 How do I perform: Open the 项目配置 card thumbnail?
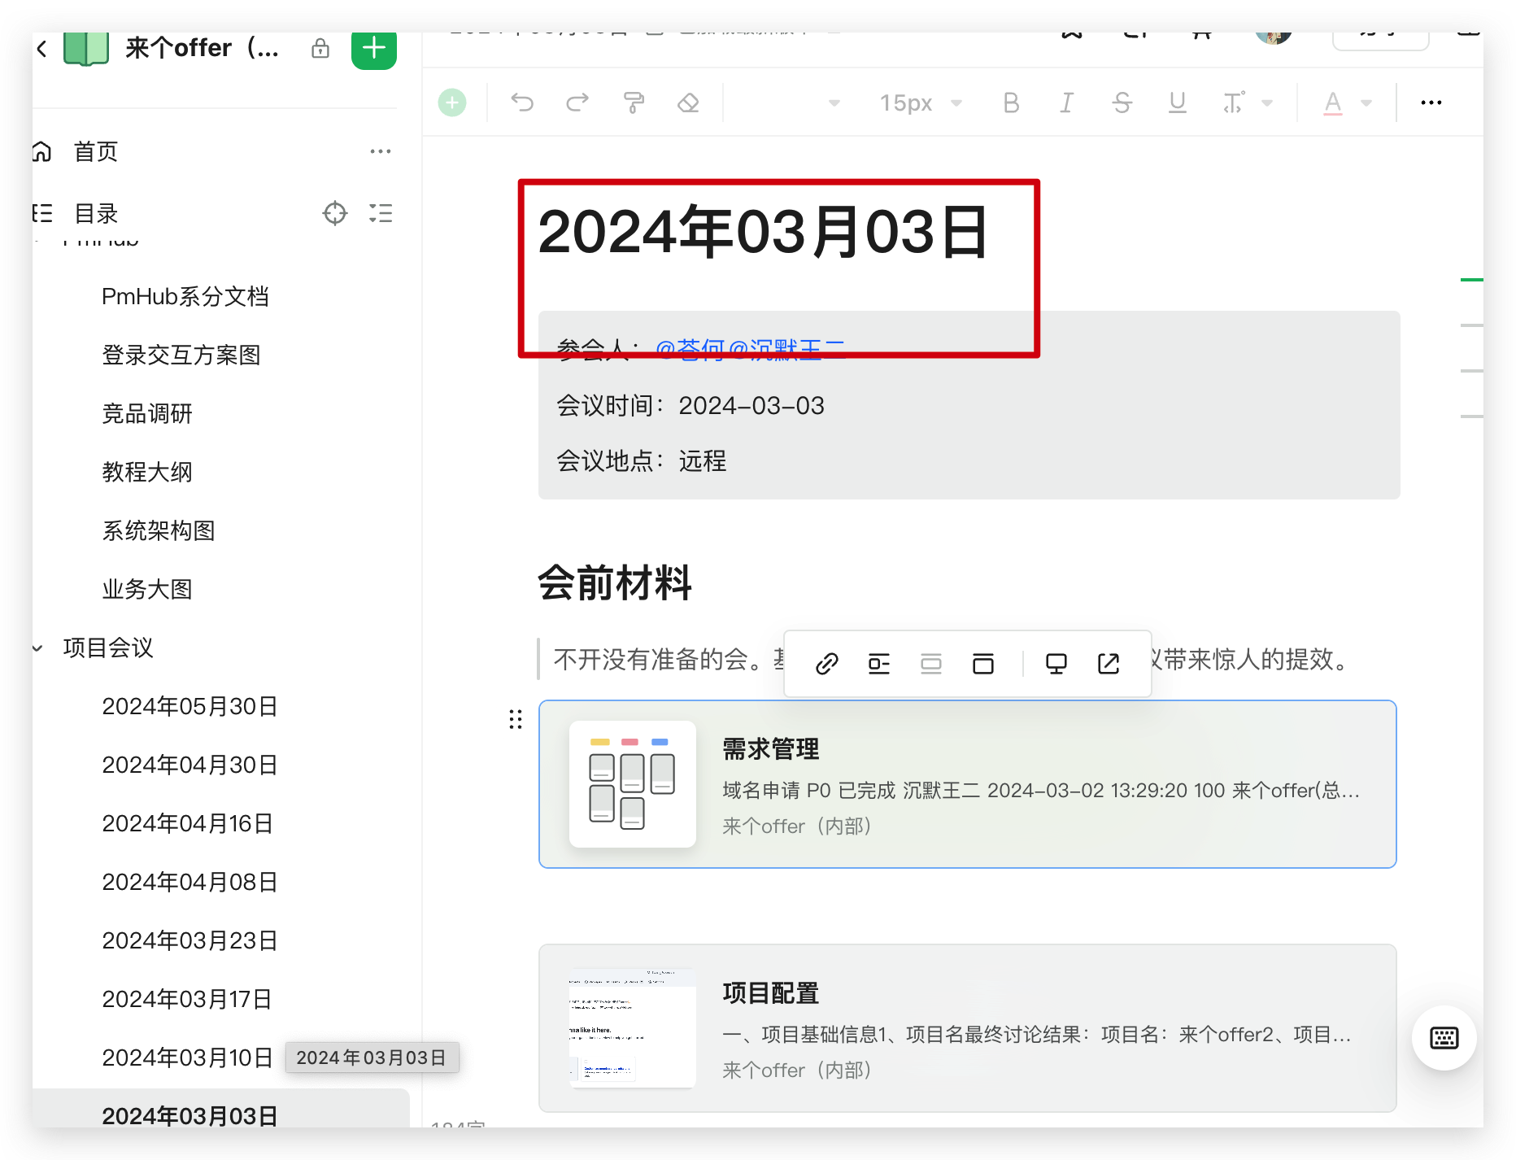[633, 1028]
